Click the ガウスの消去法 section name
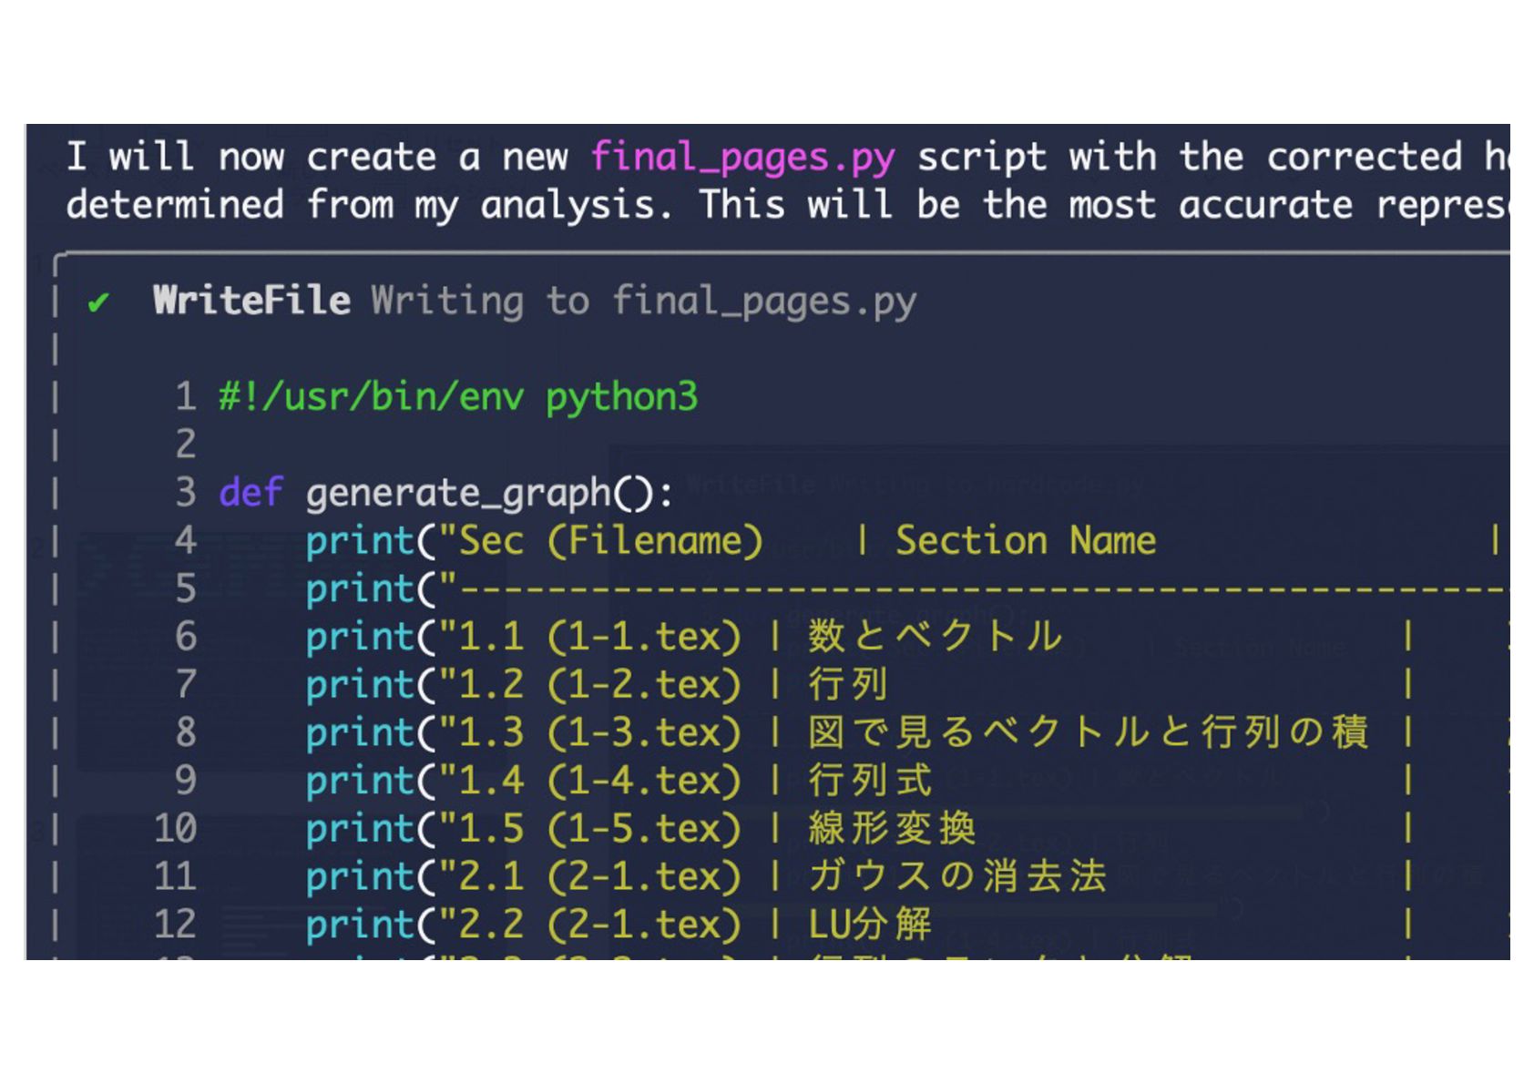This screenshot has height=1084, width=1534. (957, 876)
